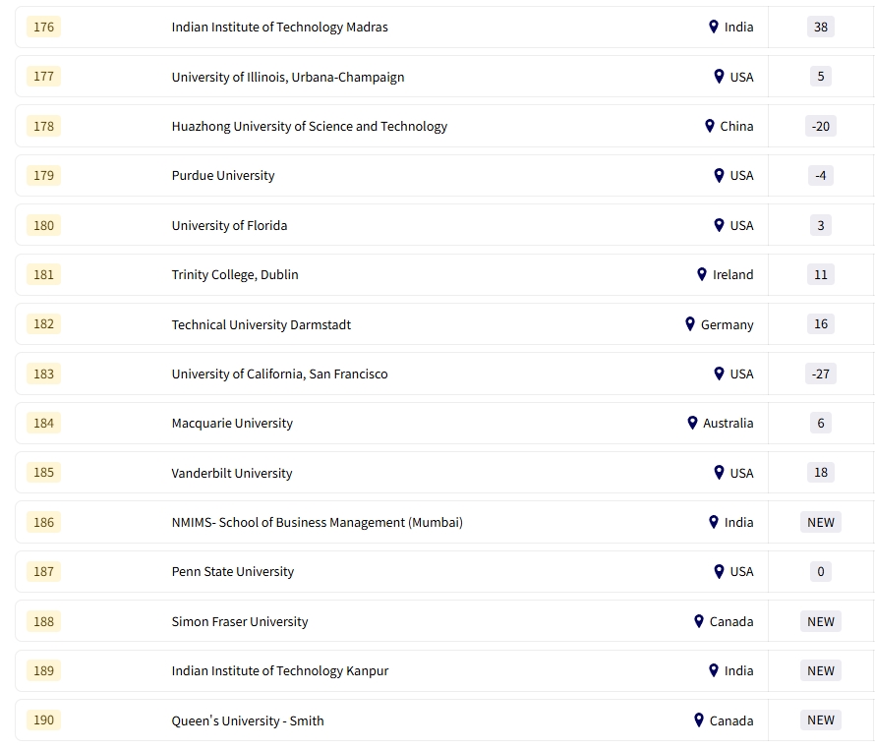875x748 pixels.
Task: Click the 38 rank change badge
Action: [821, 27]
